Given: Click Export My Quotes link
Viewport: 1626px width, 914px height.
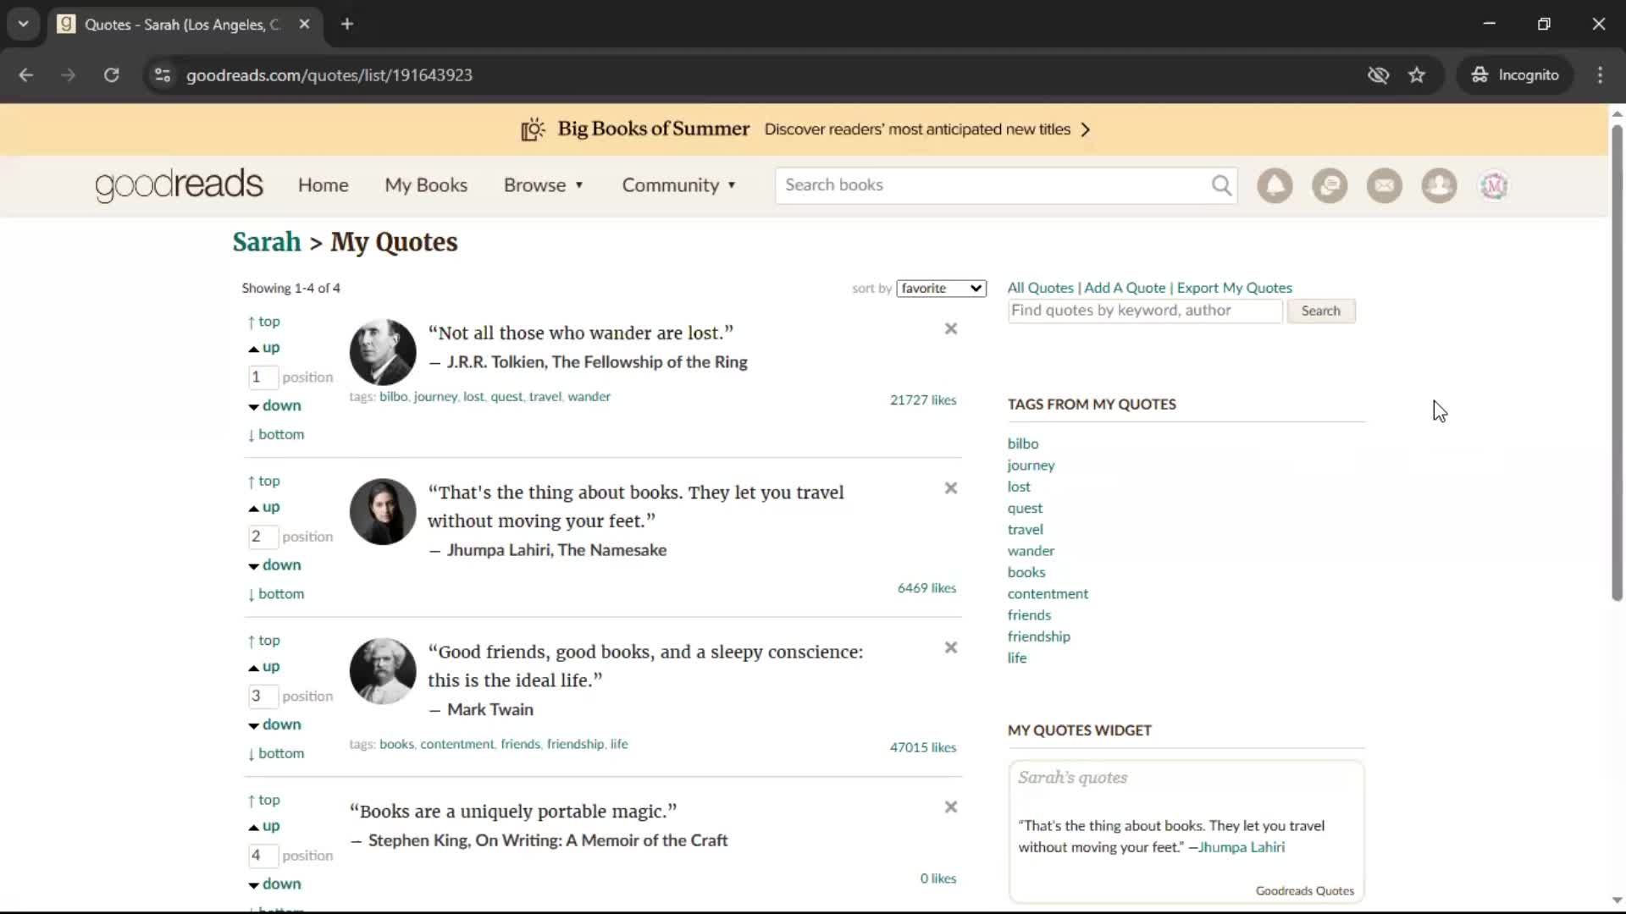Looking at the screenshot, I should point(1234,288).
